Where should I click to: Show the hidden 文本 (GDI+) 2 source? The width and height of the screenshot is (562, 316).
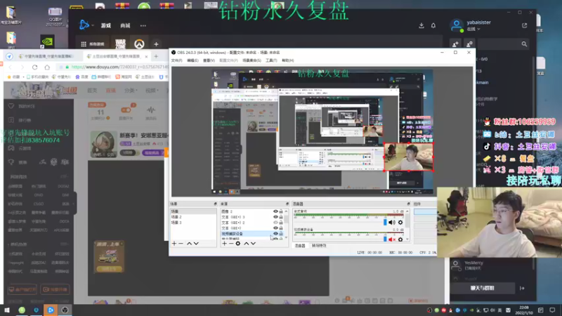tap(275, 223)
